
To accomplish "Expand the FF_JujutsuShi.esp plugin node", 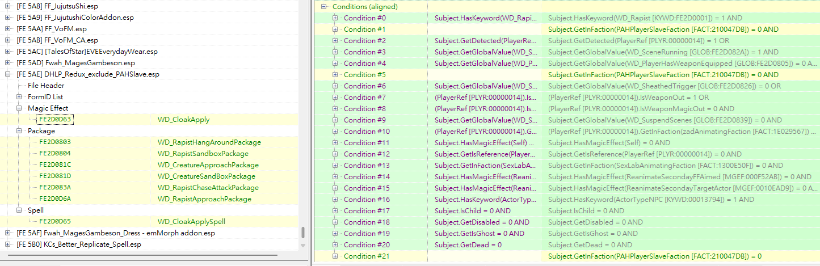I will coord(8,6).
